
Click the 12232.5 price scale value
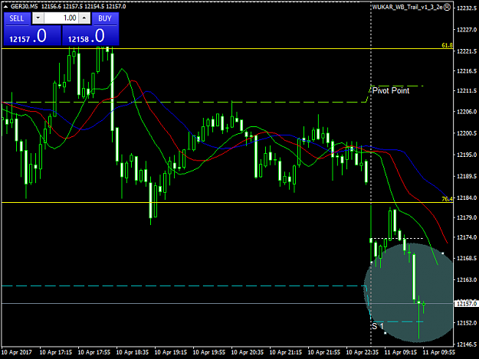467,8
